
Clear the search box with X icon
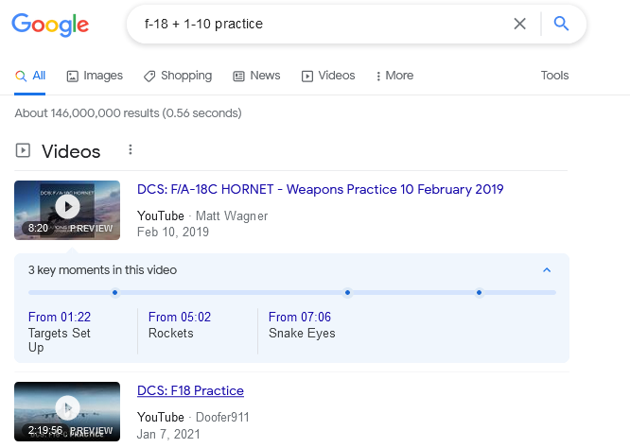tap(519, 25)
